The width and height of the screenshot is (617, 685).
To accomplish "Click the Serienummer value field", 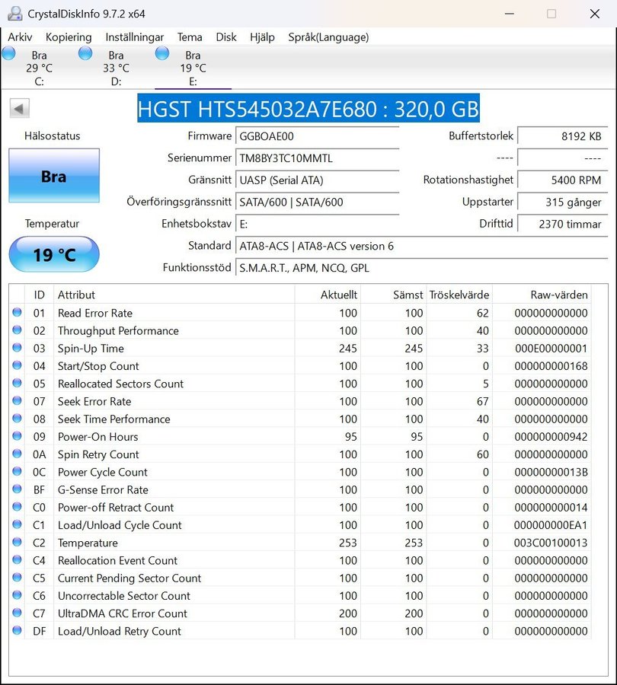I will pos(317,158).
